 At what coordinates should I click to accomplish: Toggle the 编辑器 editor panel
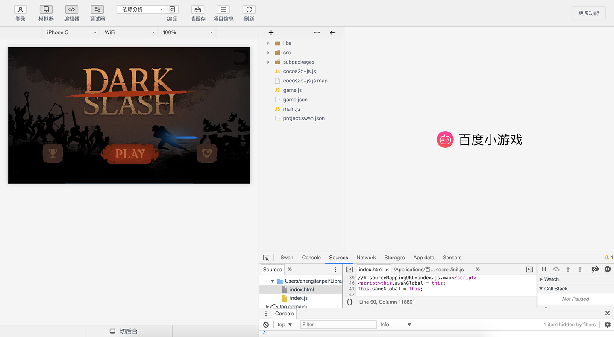[72, 9]
